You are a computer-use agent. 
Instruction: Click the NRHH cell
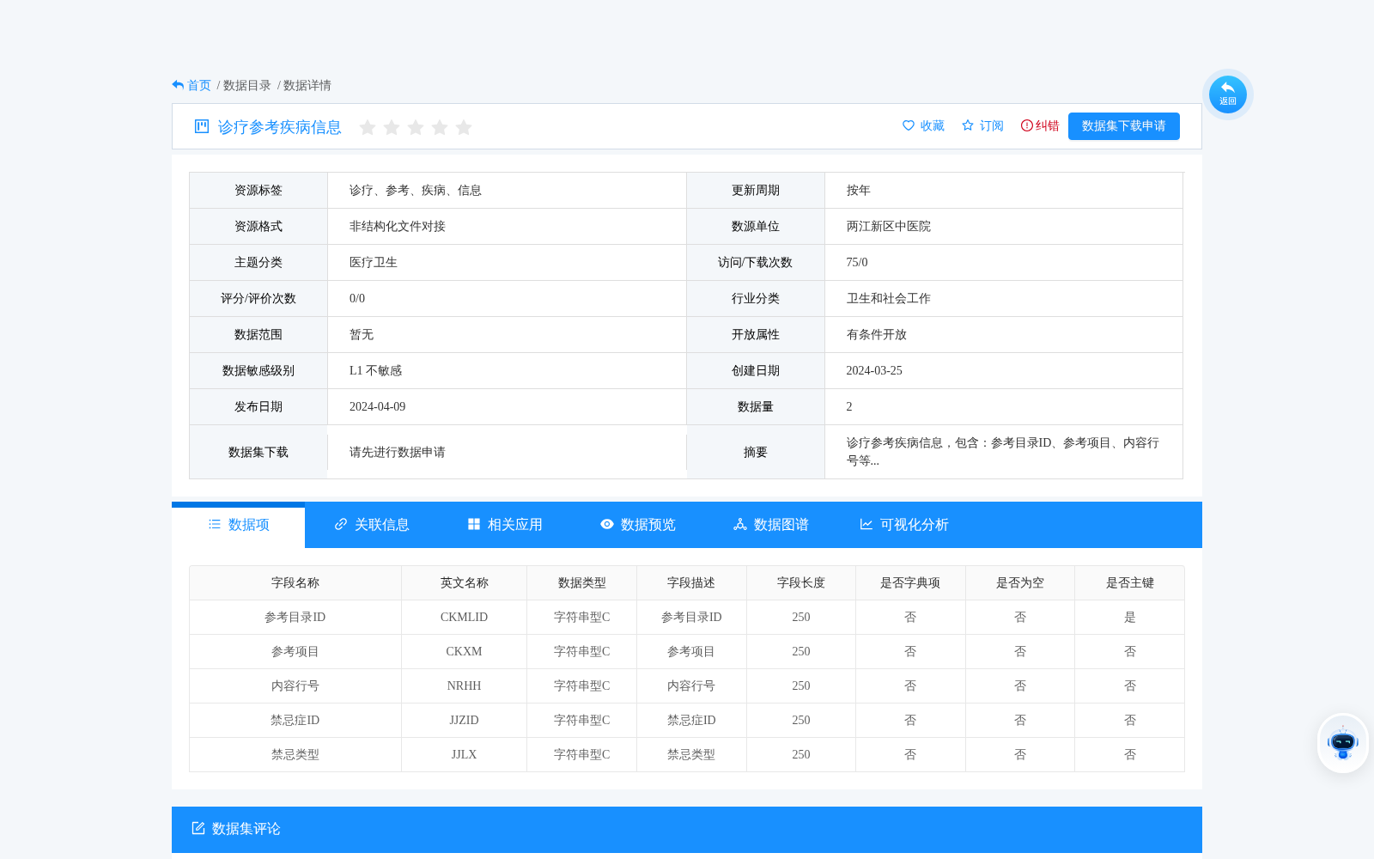coord(464,686)
